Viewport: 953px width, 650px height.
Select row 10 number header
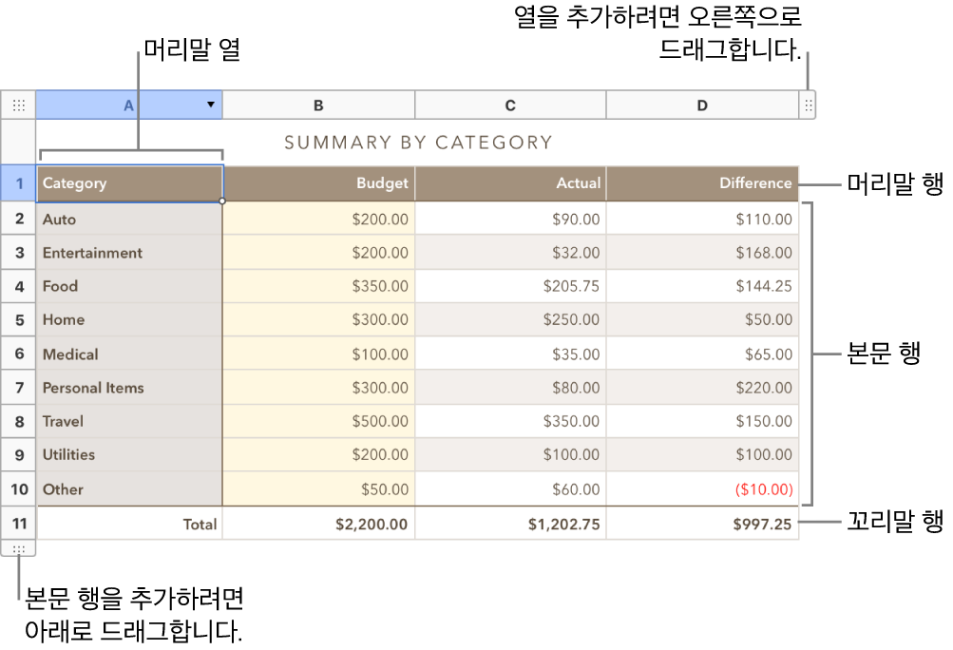pos(19,488)
